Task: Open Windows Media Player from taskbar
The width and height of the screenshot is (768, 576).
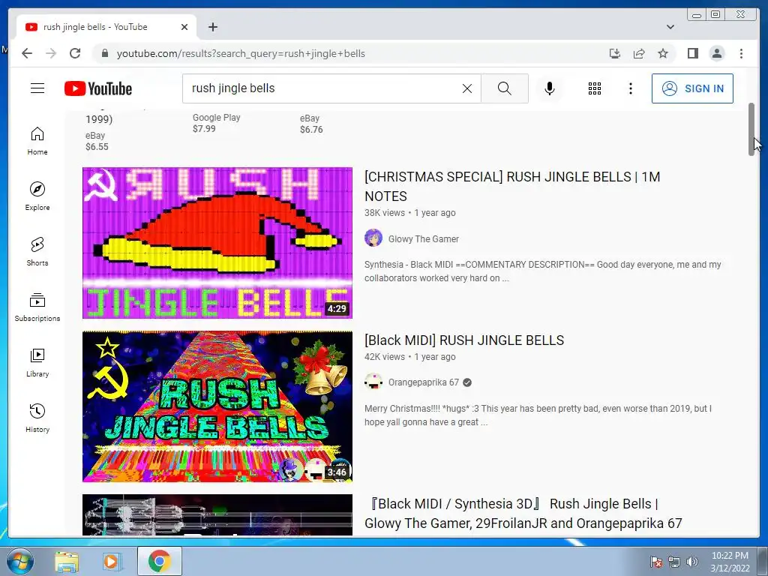Action: click(x=112, y=561)
